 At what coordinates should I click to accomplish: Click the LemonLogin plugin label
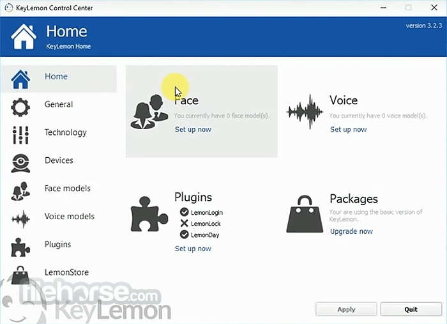(x=207, y=212)
